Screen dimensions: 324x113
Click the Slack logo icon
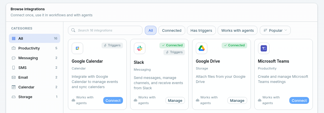(139, 48)
